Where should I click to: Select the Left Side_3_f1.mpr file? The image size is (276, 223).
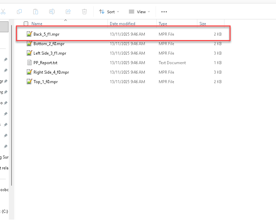point(50,53)
